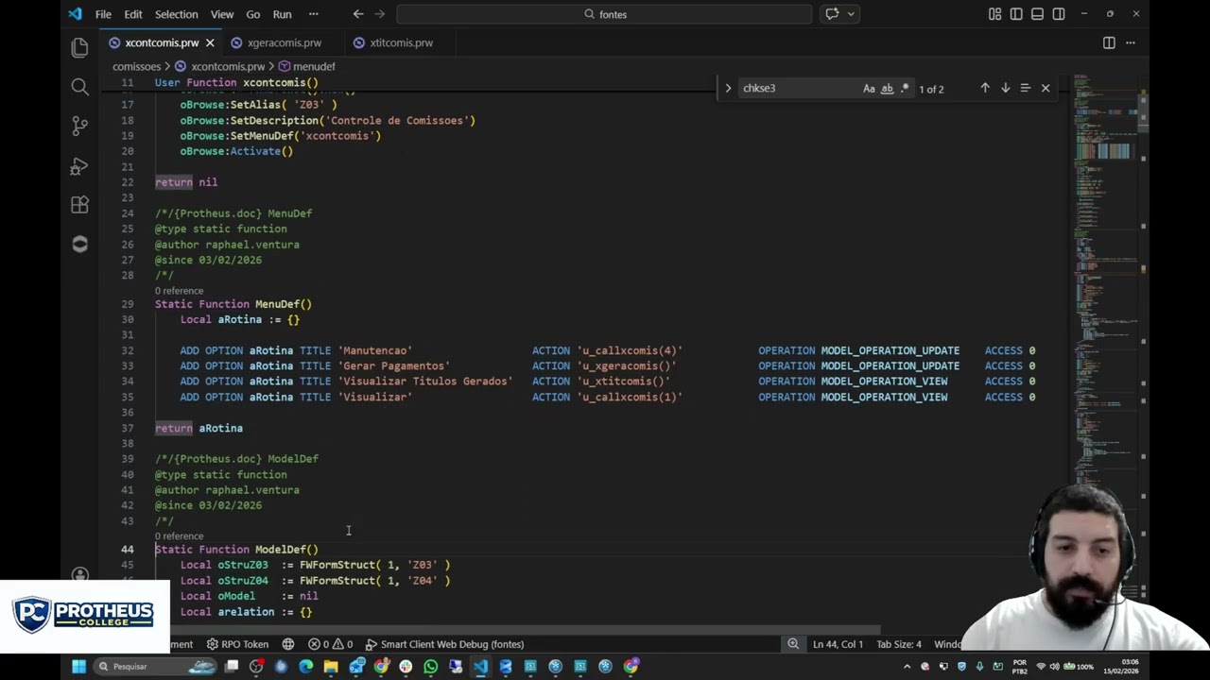
Task: Open the Source Control view
Action: coord(79,127)
